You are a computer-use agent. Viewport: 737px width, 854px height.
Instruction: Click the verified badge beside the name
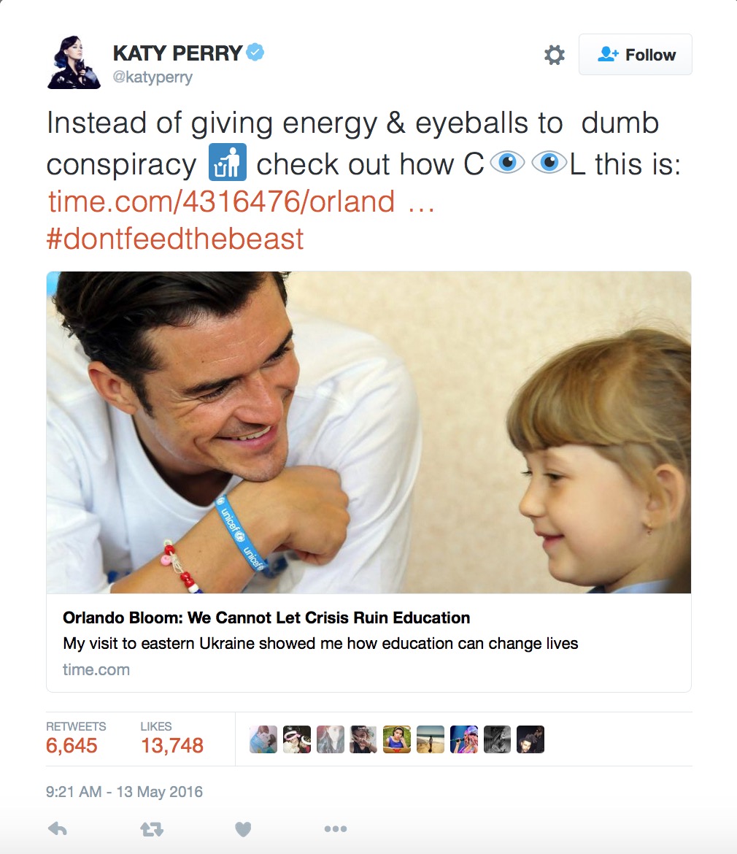(255, 52)
